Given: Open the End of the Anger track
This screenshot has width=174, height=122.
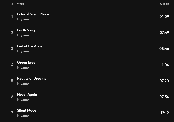Looking at the screenshot, I should tap(30, 46).
